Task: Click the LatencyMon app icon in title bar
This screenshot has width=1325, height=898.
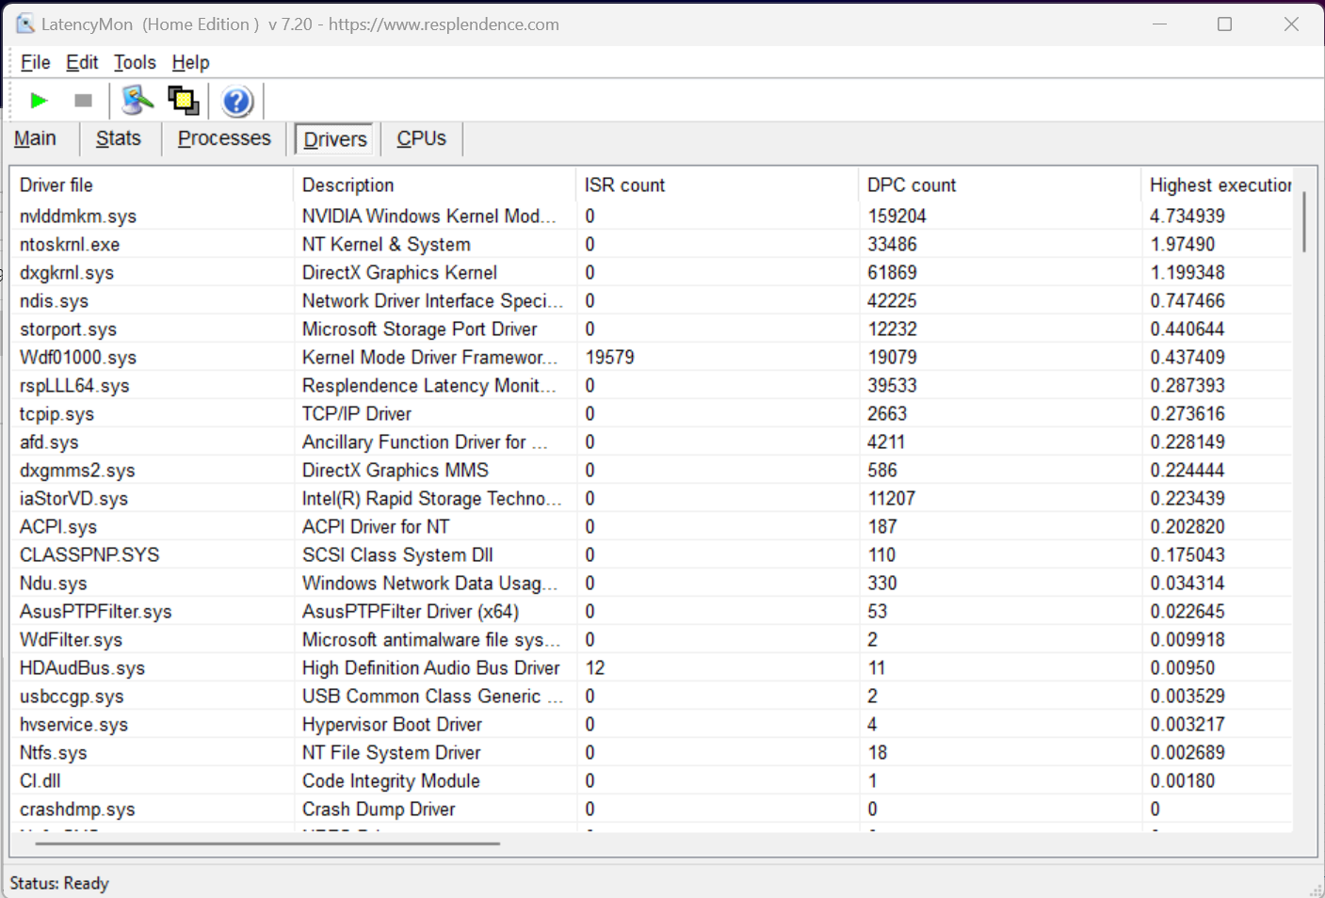Action: point(24,24)
